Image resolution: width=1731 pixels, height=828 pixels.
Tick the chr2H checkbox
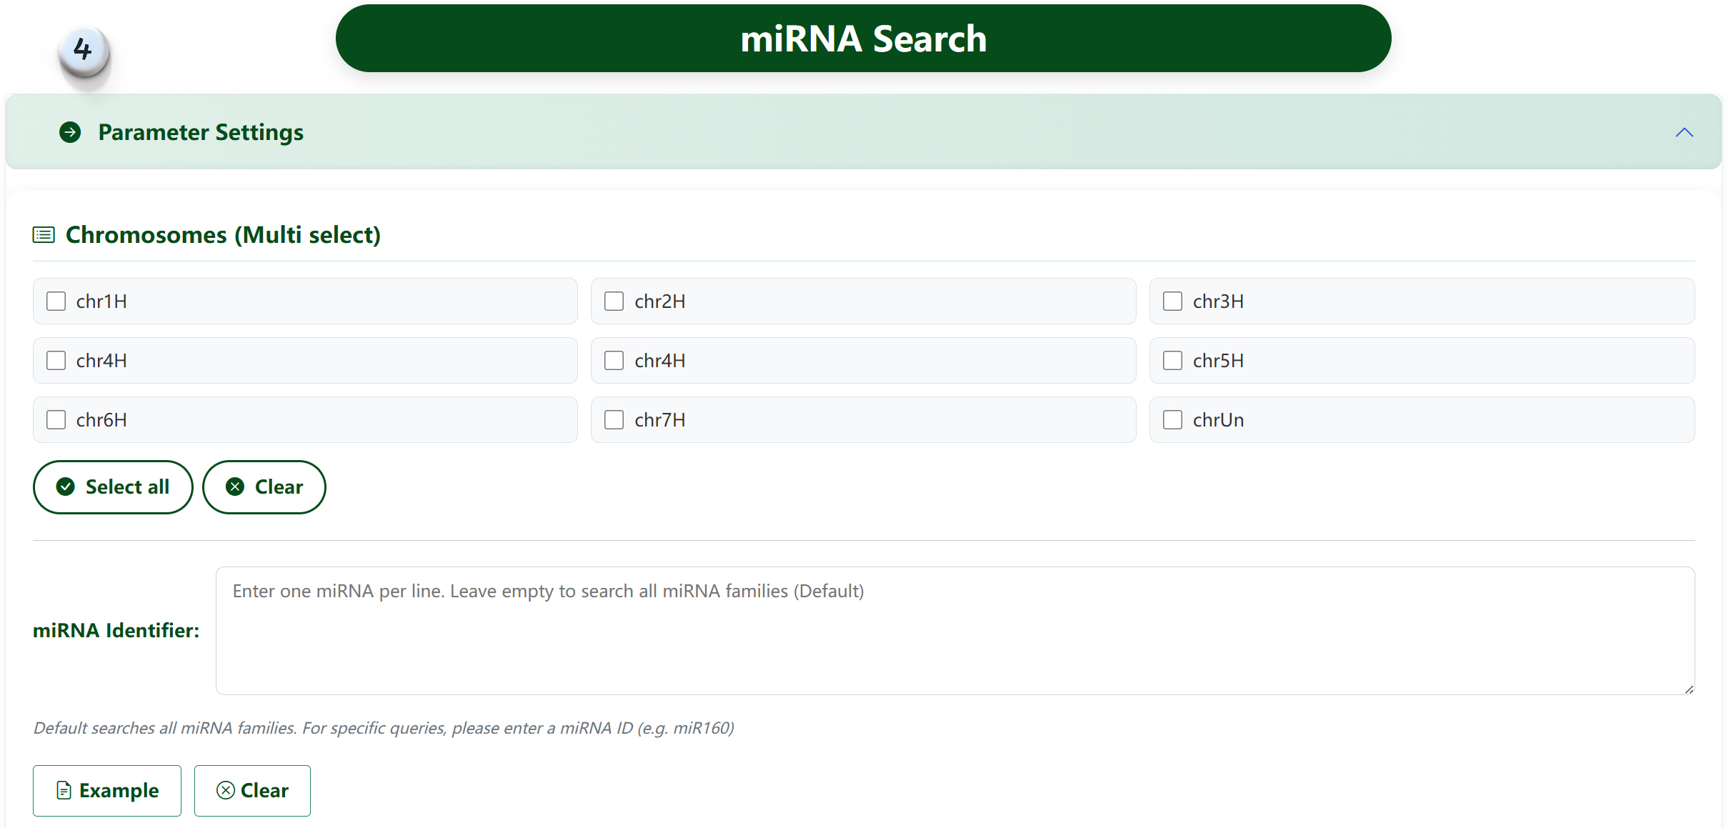click(614, 301)
